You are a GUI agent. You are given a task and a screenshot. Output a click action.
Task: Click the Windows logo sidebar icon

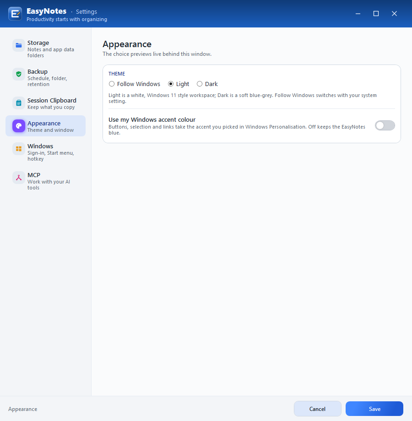coord(18,149)
